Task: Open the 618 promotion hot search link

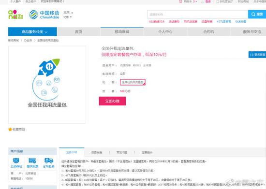Action: 157,22
